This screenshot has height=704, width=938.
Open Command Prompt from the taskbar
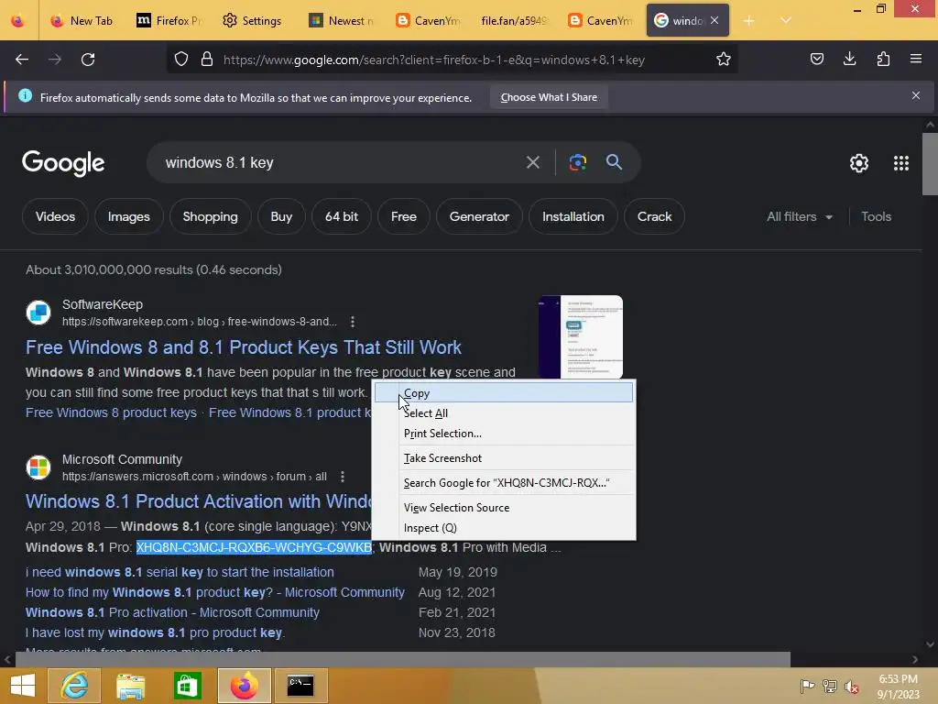coord(300,686)
